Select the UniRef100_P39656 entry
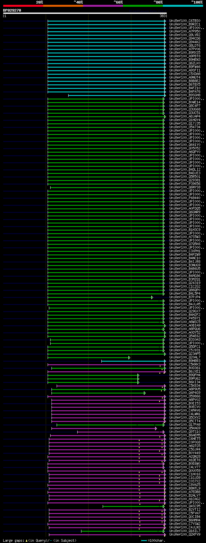 click(185, 184)
